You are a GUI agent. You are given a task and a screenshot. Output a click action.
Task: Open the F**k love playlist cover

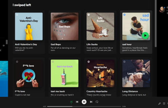(29, 73)
